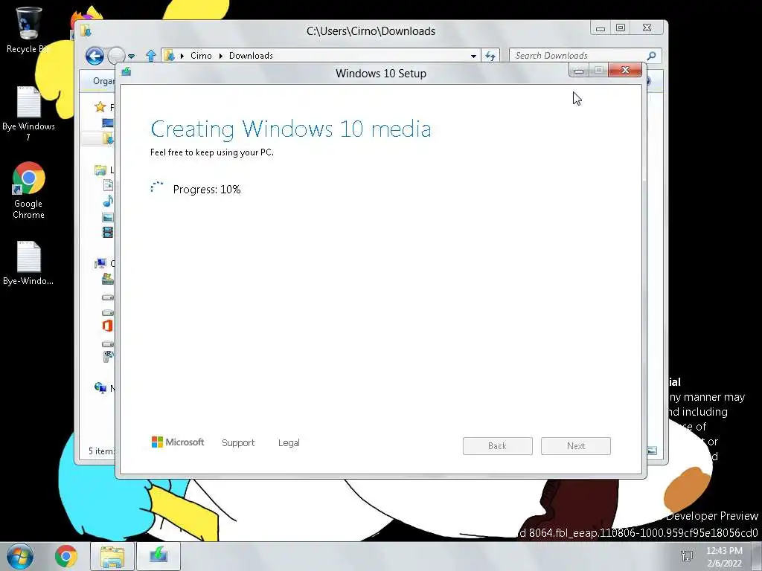Screen dimensions: 762x571
Task: Open the Legal link in Setup
Action: 289,443
